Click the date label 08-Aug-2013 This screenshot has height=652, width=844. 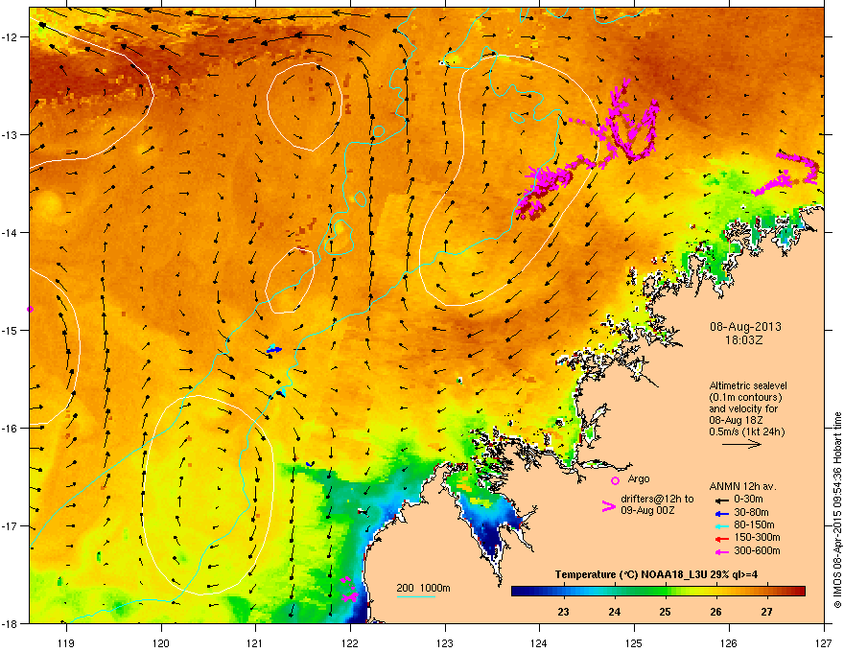745,327
